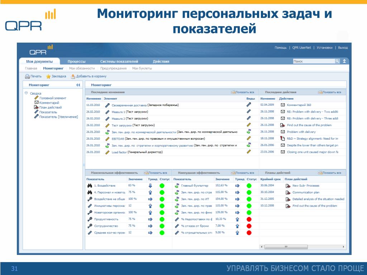Click the icon beside R&D ~ Strategy alignment

(x=282, y=139)
